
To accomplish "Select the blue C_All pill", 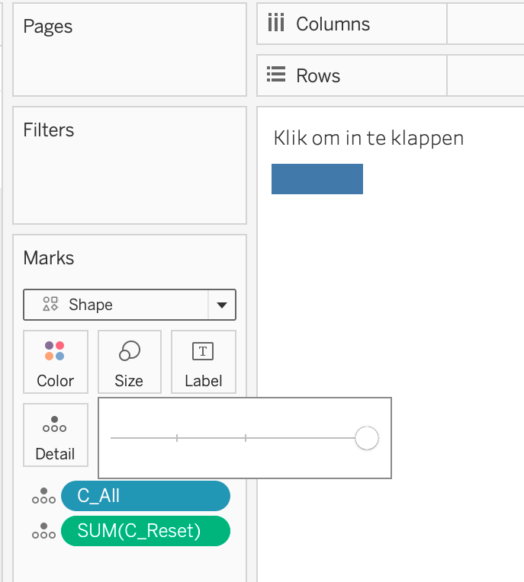I will 145,496.
